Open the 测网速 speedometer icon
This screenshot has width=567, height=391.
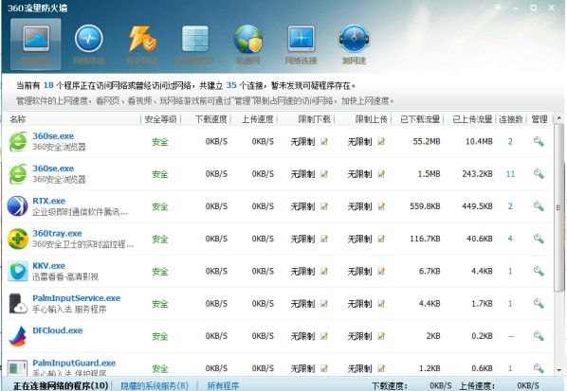point(354,39)
